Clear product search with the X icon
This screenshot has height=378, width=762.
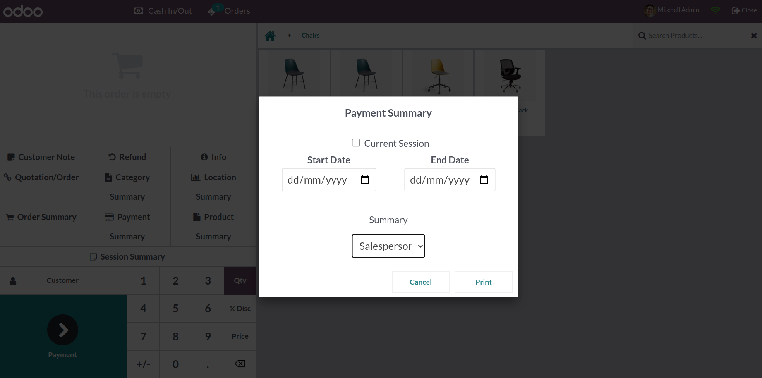[x=754, y=36]
